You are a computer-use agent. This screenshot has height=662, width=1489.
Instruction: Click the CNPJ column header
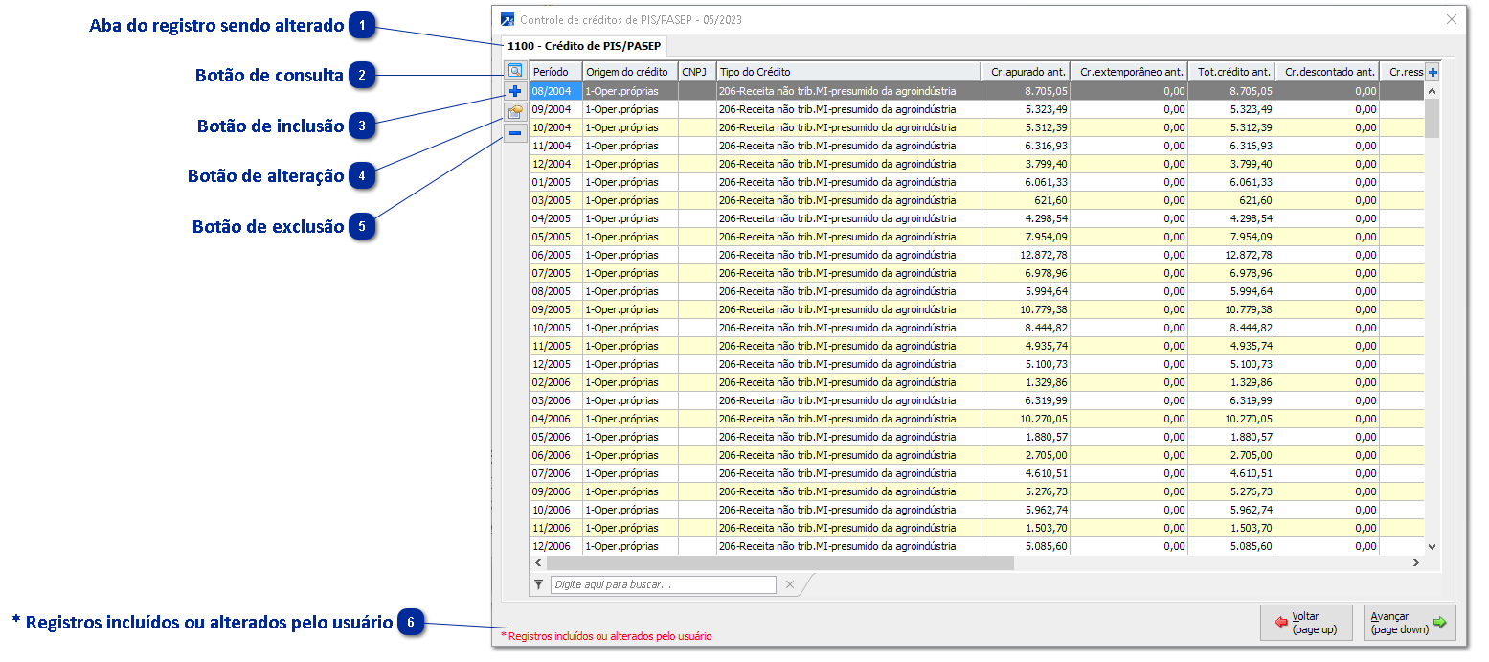(697, 72)
